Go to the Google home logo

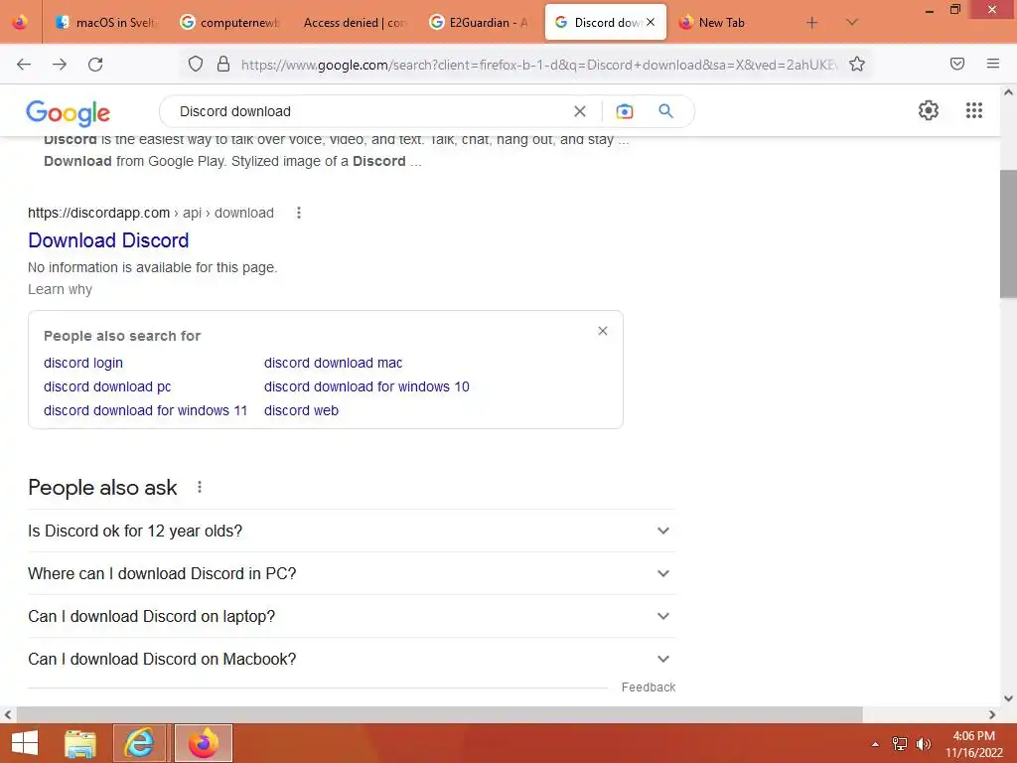tap(69, 113)
